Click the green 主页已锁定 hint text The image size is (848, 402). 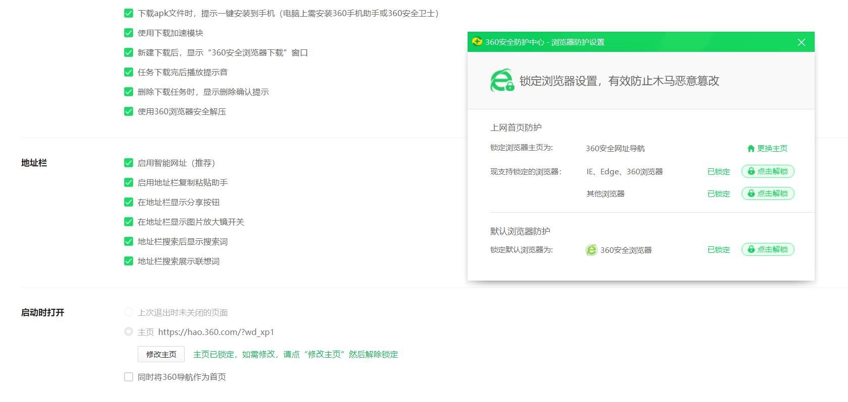[x=296, y=354]
